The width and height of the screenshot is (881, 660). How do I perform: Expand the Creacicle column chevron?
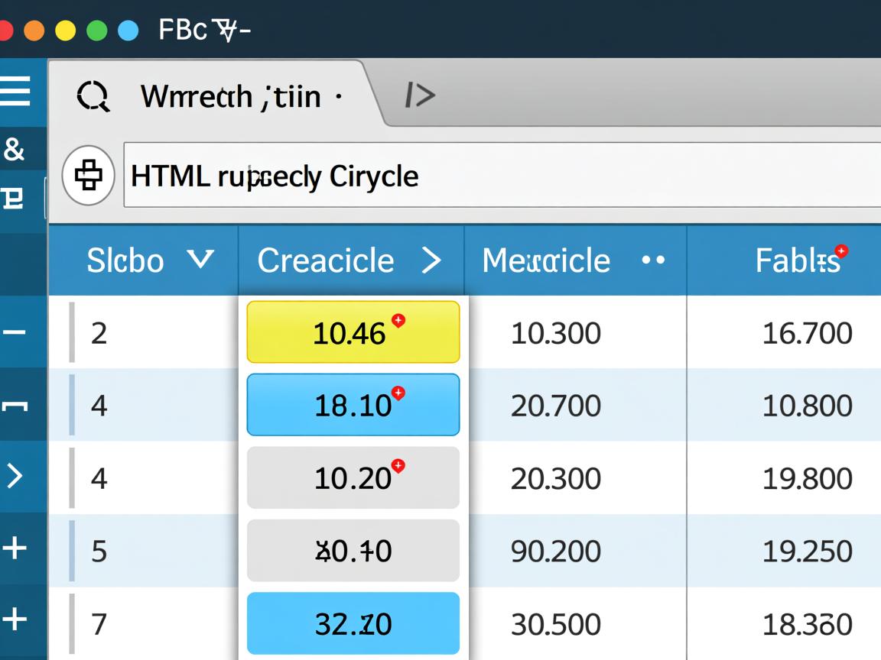431,260
